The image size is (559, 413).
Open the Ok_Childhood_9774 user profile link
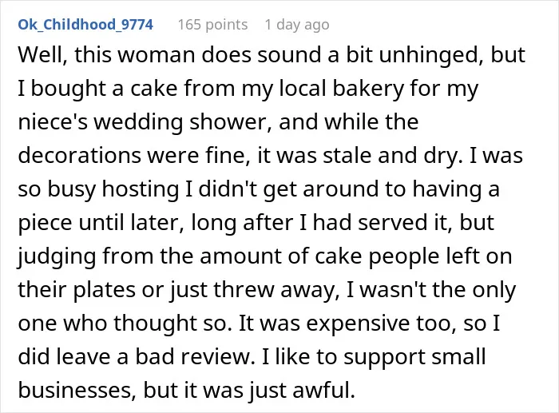(x=85, y=25)
